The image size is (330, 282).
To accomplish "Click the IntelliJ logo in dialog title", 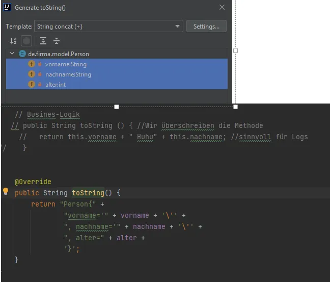I will pos(7,7).
